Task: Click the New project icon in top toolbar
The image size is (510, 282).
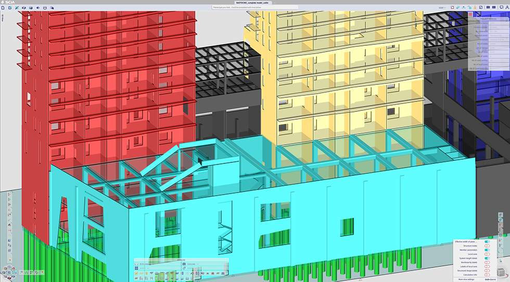Action: [4, 8]
